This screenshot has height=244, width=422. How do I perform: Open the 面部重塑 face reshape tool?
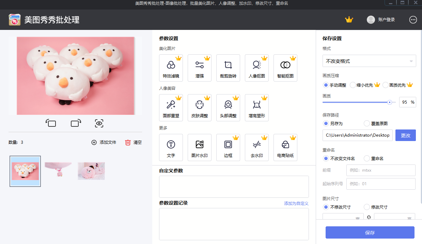[x=171, y=108]
